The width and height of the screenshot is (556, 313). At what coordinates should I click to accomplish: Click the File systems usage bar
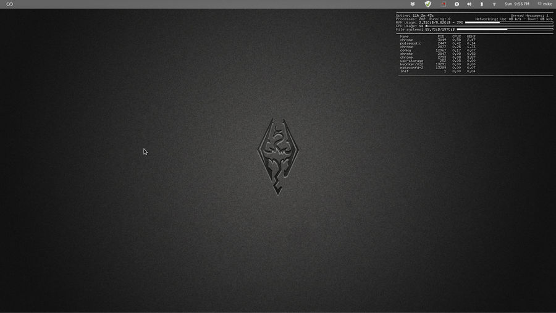(505, 30)
